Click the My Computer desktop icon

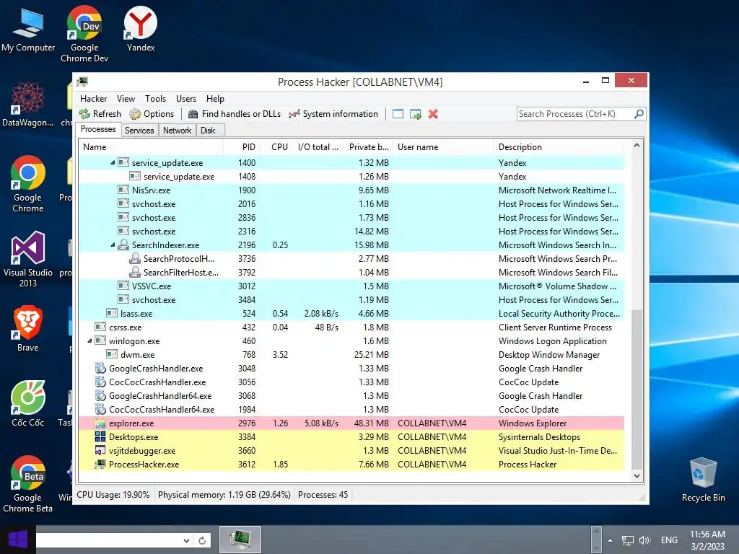[x=28, y=29]
